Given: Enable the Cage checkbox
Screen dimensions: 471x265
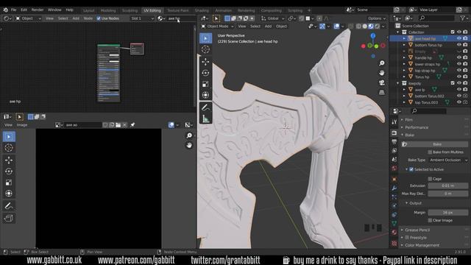Looking at the screenshot, I should [430, 179].
